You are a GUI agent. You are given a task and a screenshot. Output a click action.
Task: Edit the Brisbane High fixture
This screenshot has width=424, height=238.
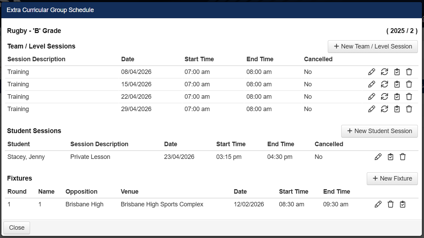point(378,204)
